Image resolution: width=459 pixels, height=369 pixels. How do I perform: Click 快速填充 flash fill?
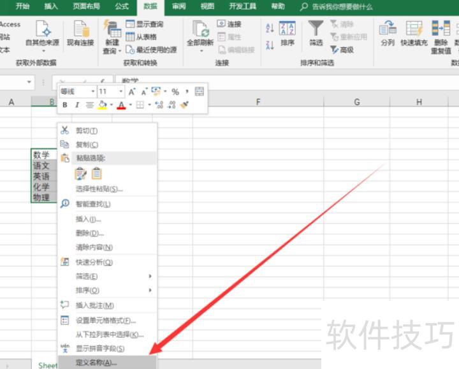[414, 33]
